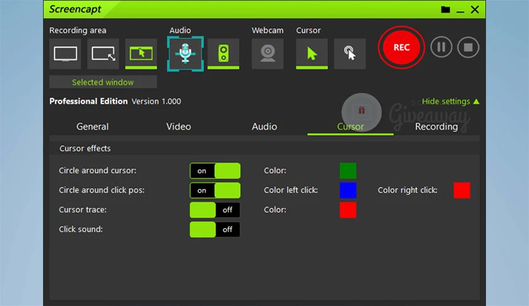Image resolution: width=529 pixels, height=306 pixels.
Task: Enable the webcam capture icon
Action: [268, 54]
